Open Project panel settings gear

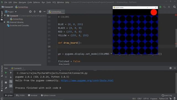coord(40,12)
